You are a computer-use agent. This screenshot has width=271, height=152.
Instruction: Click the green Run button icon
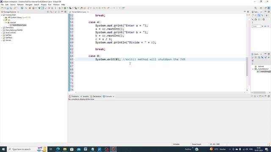click(x=65, y=8)
